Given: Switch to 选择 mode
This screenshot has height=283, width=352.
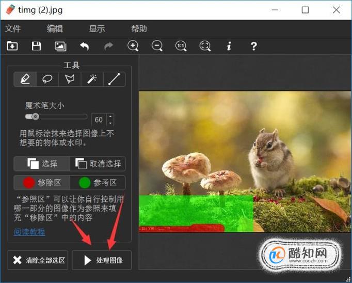Looking at the screenshot, I should (42, 164).
